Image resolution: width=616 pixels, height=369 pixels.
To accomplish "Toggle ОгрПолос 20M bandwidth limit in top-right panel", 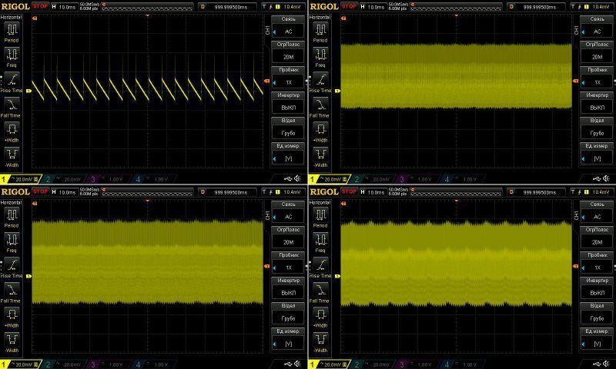I will click(x=597, y=52).
